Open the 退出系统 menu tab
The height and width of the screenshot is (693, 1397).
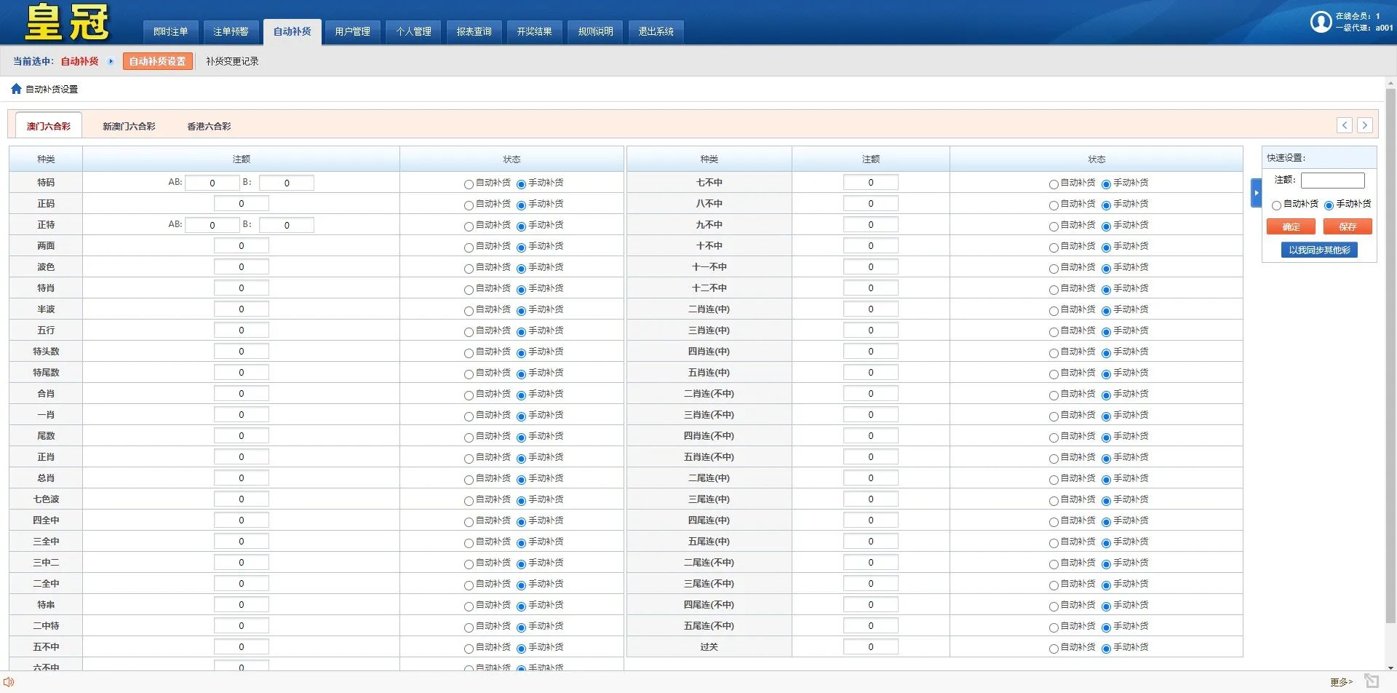656,31
